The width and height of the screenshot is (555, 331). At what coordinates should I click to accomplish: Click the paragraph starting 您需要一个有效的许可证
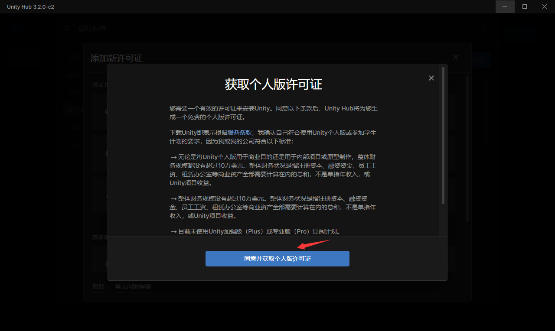[x=274, y=113]
